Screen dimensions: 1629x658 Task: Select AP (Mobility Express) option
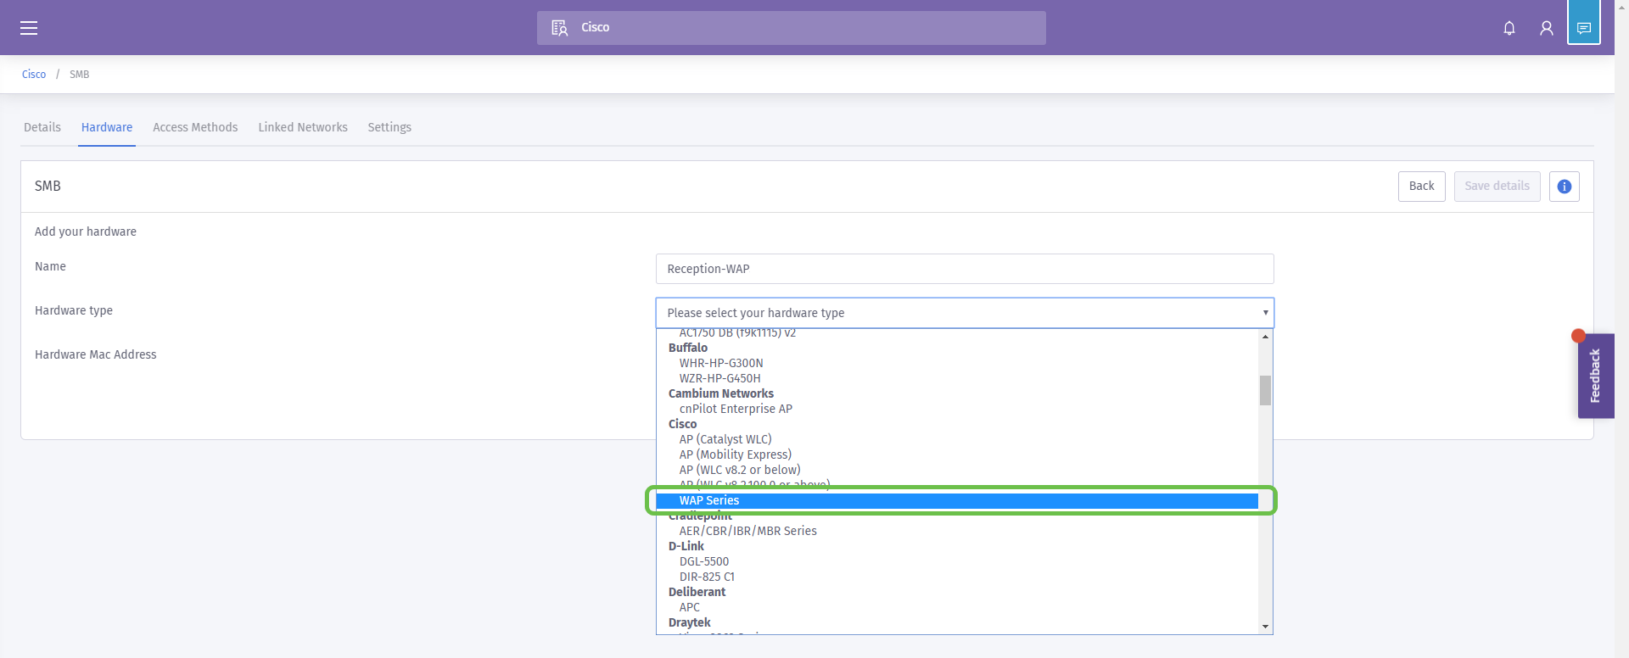pyautogui.click(x=735, y=454)
